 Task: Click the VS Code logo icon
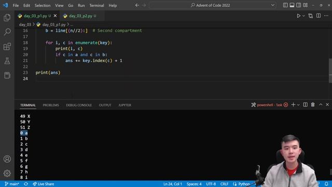(5, 5)
